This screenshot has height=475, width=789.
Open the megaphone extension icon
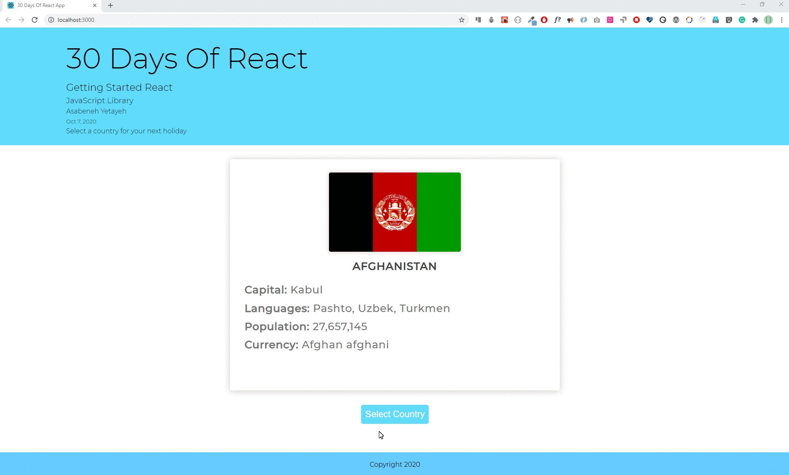click(x=571, y=20)
